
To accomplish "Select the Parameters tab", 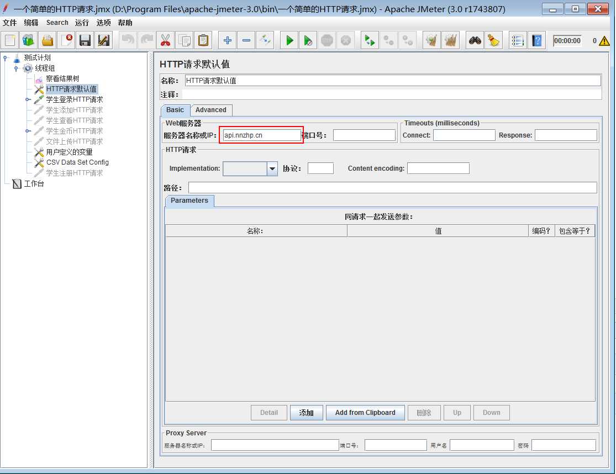I will click(x=189, y=201).
